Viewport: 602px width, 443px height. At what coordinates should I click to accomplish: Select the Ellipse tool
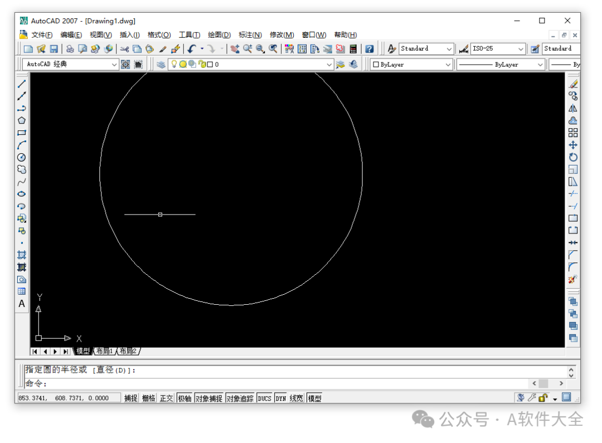pyautogui.click(x=22, y=194)
